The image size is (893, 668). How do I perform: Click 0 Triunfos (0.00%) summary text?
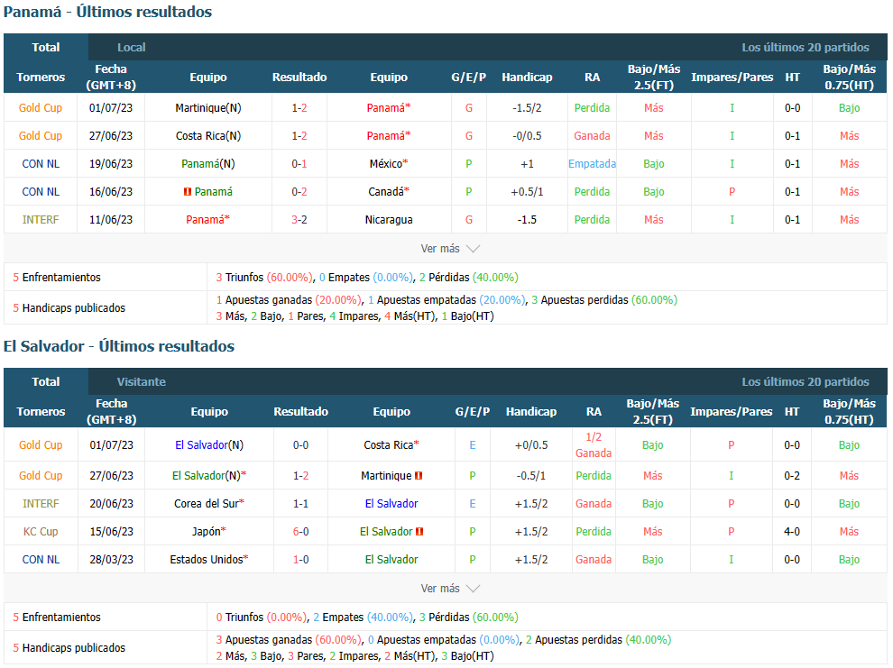[x=262, y=618]
